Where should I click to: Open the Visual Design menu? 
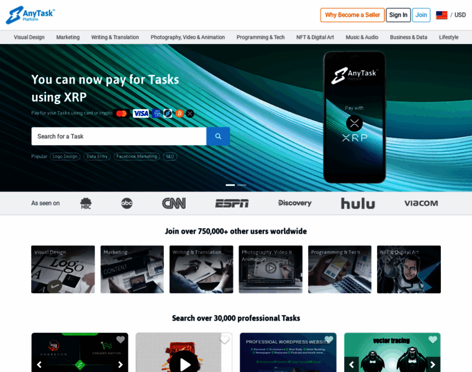[x=29, y=37]
